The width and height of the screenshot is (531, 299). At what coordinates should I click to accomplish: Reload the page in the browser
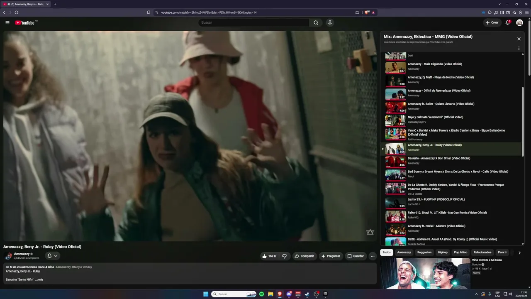coord(17,12)
